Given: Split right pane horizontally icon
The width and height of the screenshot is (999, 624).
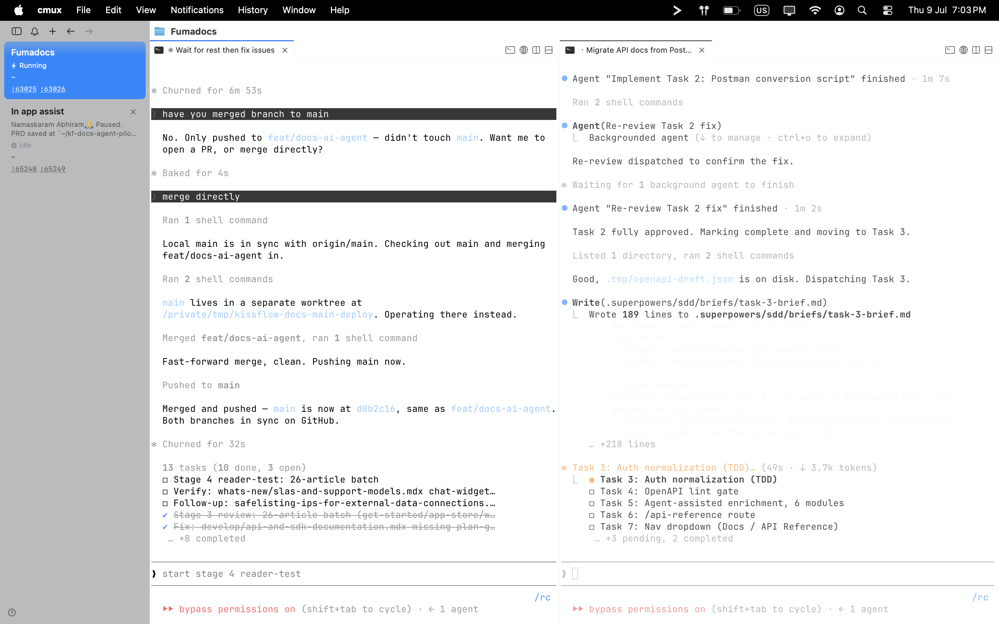Looking at the screenshot, I should [989, 50].
